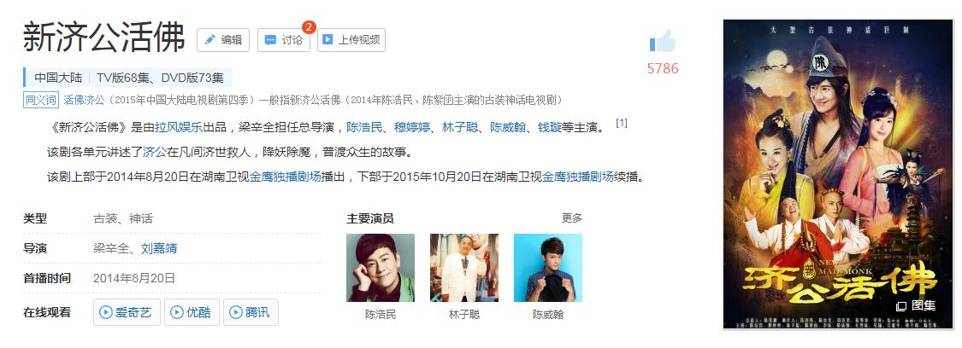Screen dimensions: 962x348
Task: Click reference footnote [1]
Action: pyautogui.click(x=622, y=123)
